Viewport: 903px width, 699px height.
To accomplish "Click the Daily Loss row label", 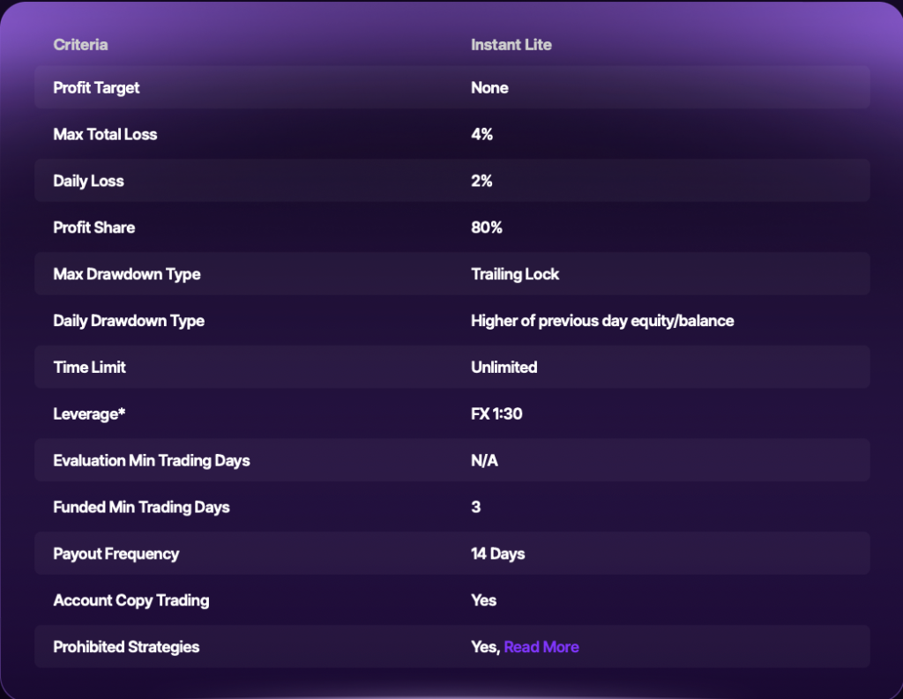I will tap(88, 182).
